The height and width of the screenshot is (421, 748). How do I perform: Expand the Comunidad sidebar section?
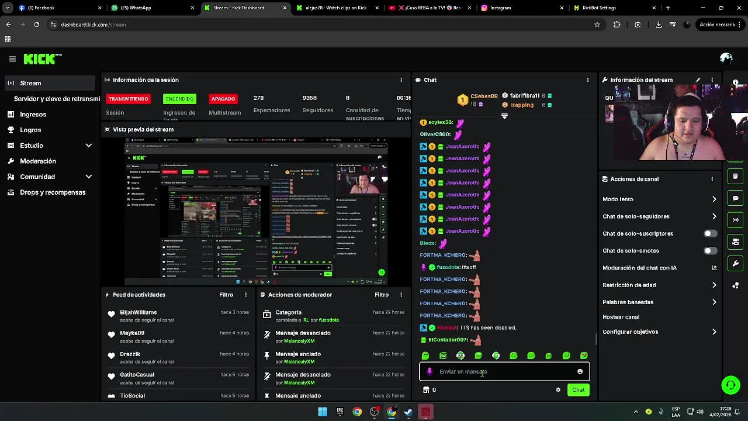point(89,177)
